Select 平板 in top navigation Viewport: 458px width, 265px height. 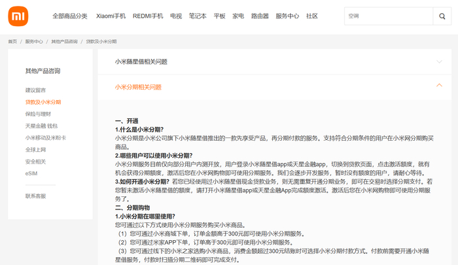click(219, 16)
